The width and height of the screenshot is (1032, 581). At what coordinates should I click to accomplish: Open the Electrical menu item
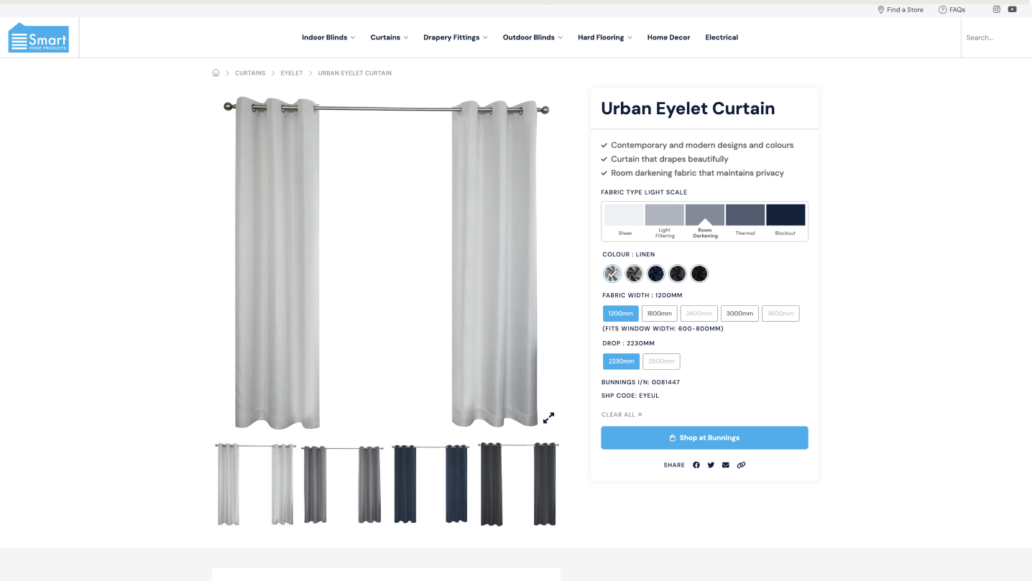[x=722, y=37]
